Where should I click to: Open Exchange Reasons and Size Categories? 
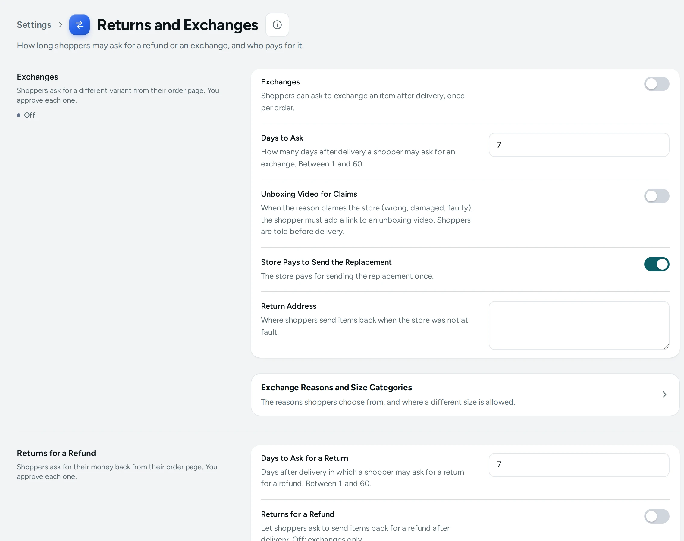tap(465, 395)
